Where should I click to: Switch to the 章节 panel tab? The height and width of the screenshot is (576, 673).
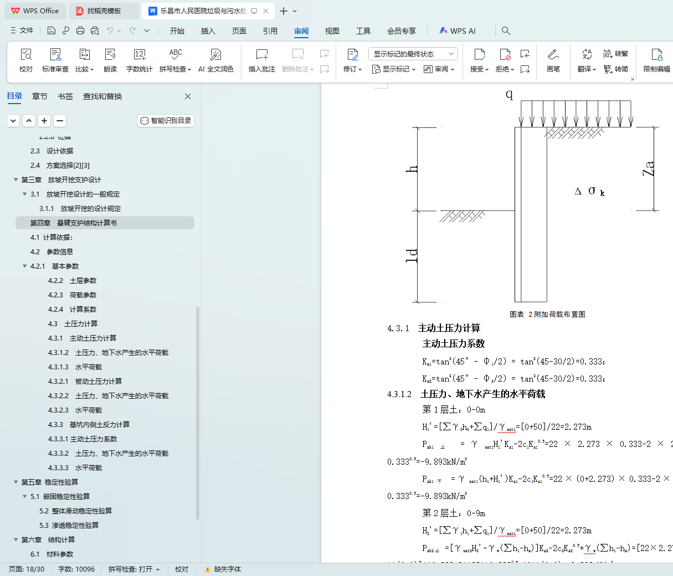pyautogui.click(x=40, y=96)
